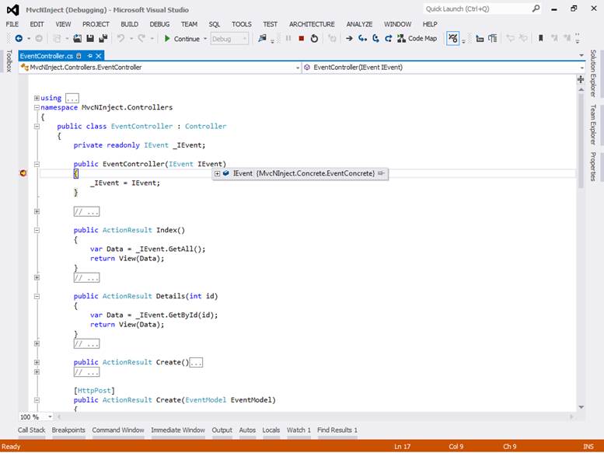Screen dimensions: 604x453
Task: Open the Team Explorer side tab
Action: [x=594, y=124]
